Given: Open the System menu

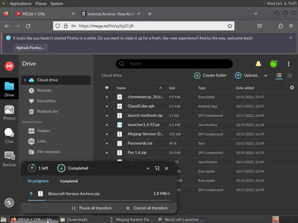Looking at the screenshot, I should pos(57,3).
